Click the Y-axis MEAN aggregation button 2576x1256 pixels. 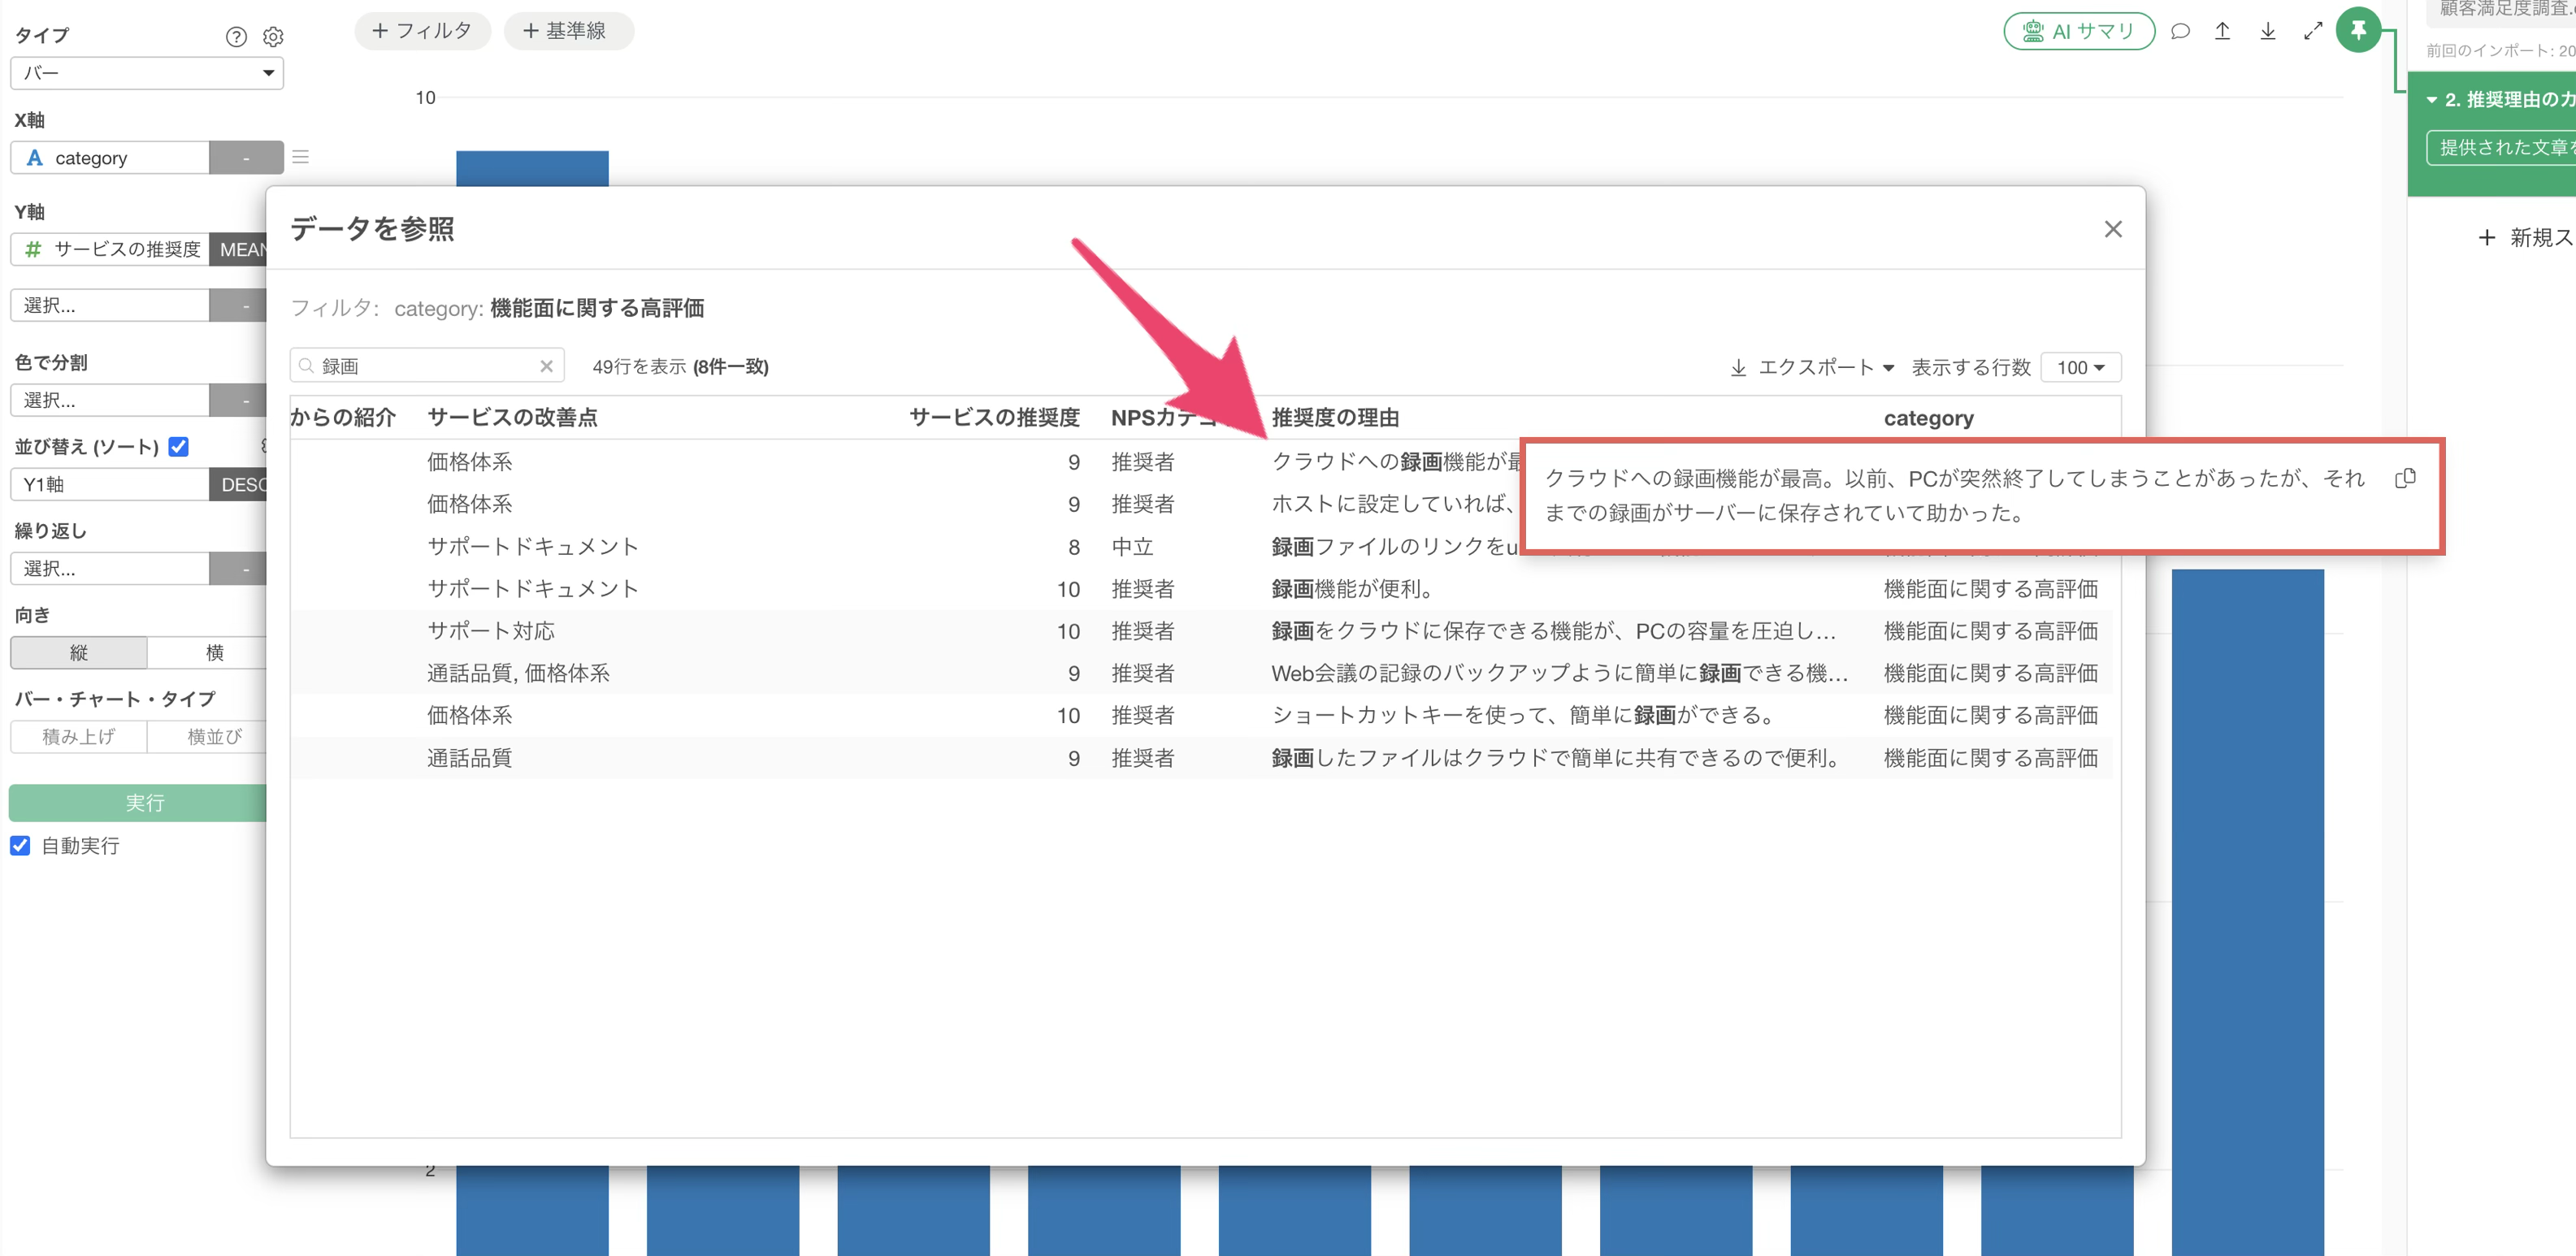tap(240, 249)
